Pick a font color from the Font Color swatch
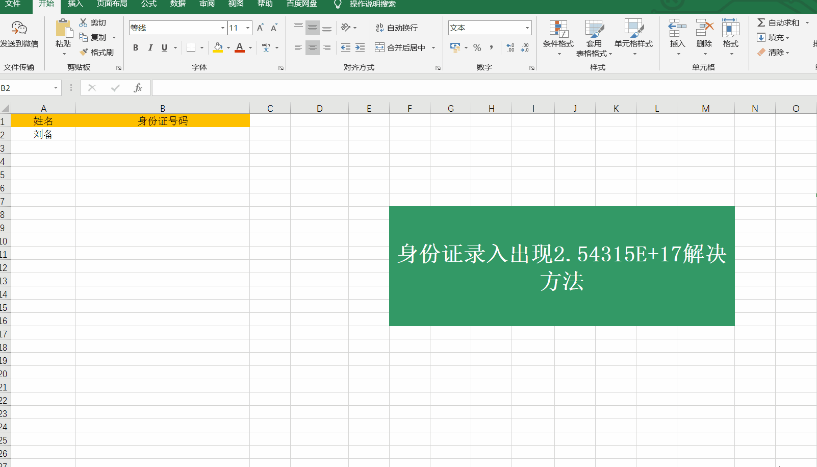817x467 pixels. tap(239, 47)
